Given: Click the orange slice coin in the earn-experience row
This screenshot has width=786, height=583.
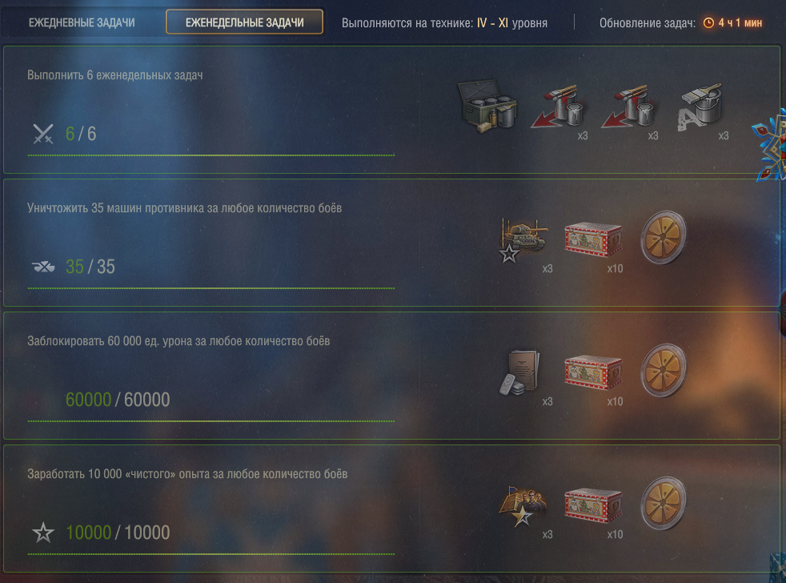Looking at the screenshot, I should pyautogui.click(x=664, y=504).
